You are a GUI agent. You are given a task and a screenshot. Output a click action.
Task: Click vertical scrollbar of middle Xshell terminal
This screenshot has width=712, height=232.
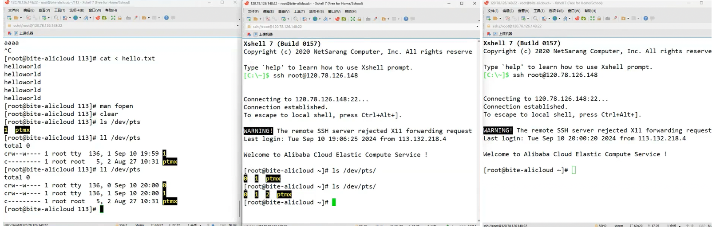479,131
